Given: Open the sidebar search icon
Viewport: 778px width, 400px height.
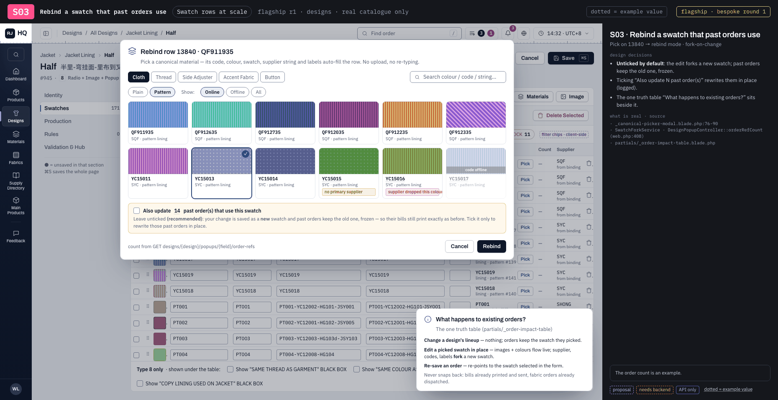Looking at the screenshot, I should pyautogui.click(x=16, y=54).
